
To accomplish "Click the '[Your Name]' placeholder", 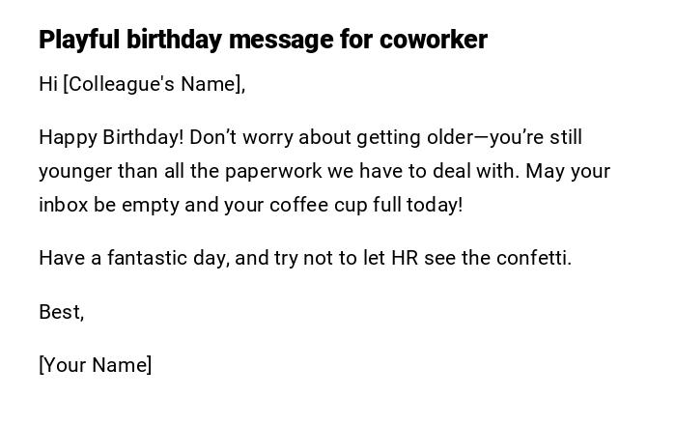I will coord(96,365).
